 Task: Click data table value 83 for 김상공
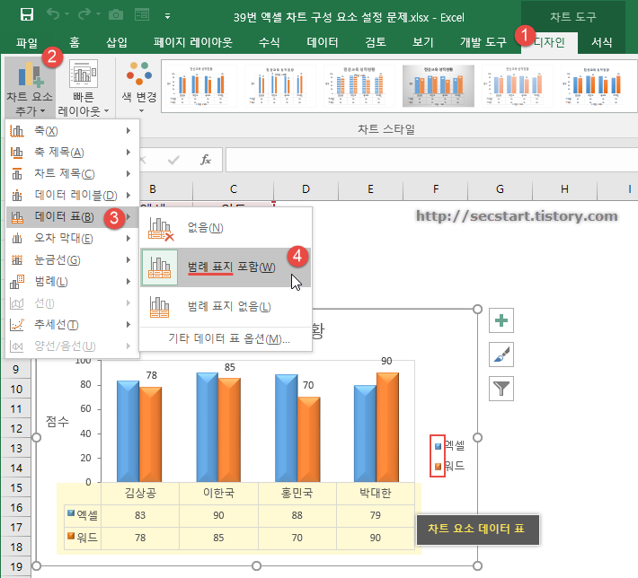(140, 515)
